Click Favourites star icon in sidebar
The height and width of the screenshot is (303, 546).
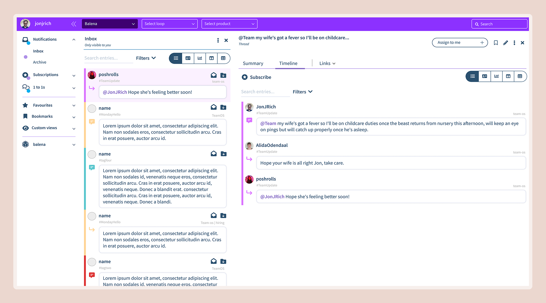pyautogui.click(x=25, y=105)
